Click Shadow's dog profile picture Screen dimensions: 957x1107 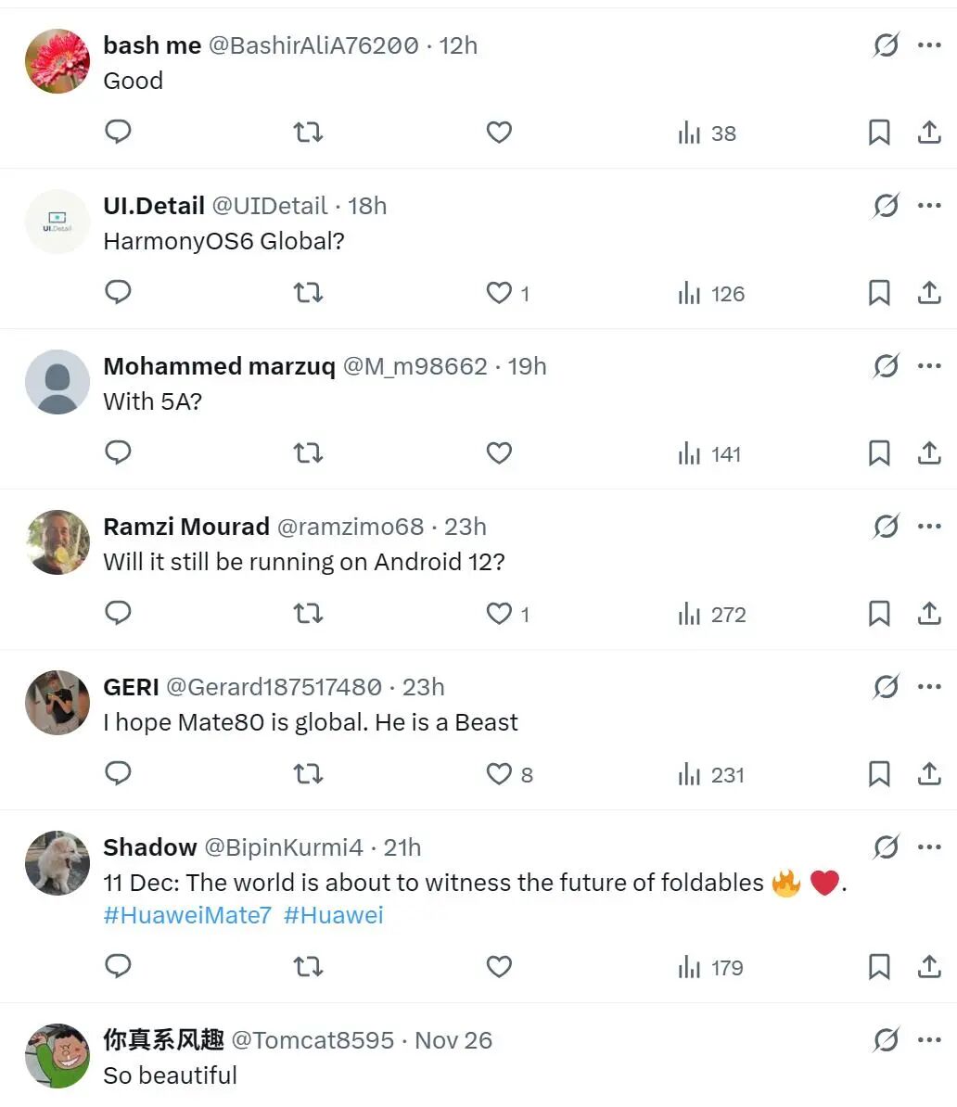pos(57,863)
